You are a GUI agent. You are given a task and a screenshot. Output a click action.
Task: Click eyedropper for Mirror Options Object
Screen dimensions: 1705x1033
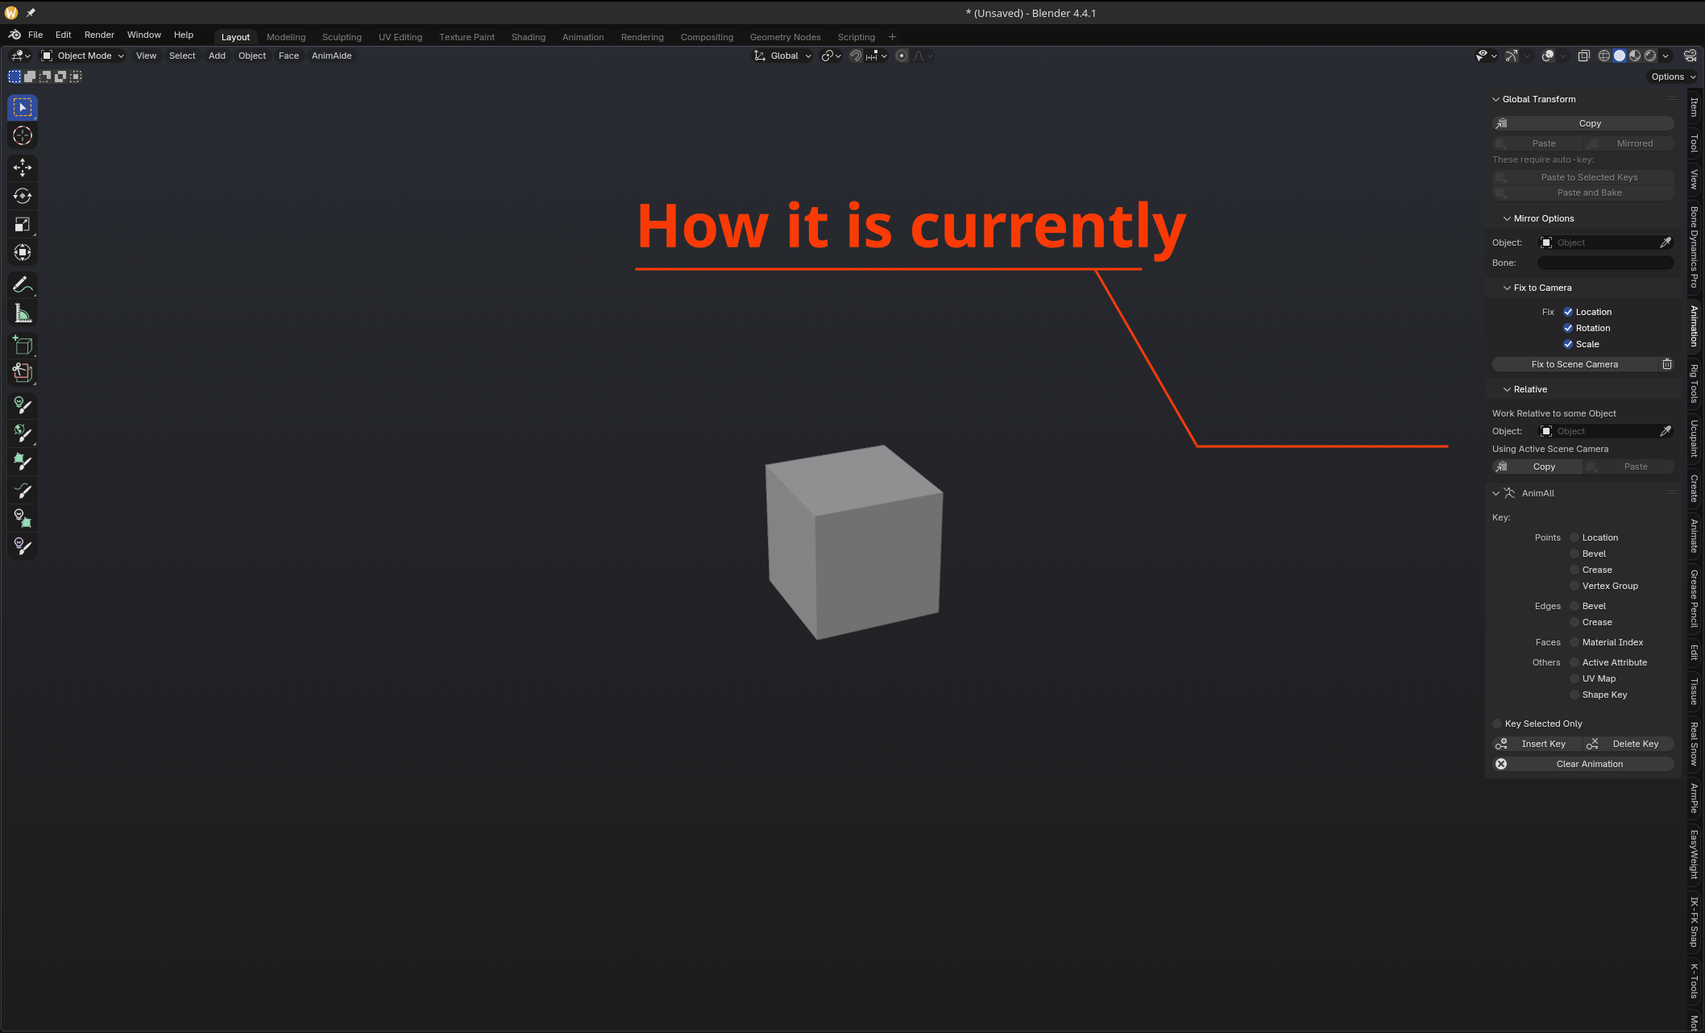[1666, 243]
